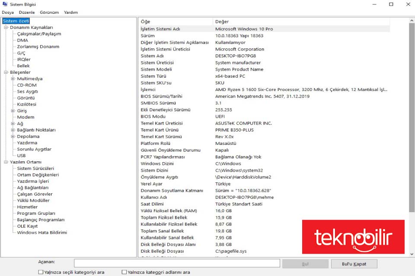The image size is (415, 276).
Task: Select the BIOS Sürümü/Tarihi row
Action: coord(264,97)
